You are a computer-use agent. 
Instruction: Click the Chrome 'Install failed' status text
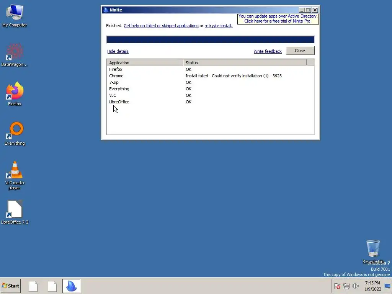click(x=234, y=76)
